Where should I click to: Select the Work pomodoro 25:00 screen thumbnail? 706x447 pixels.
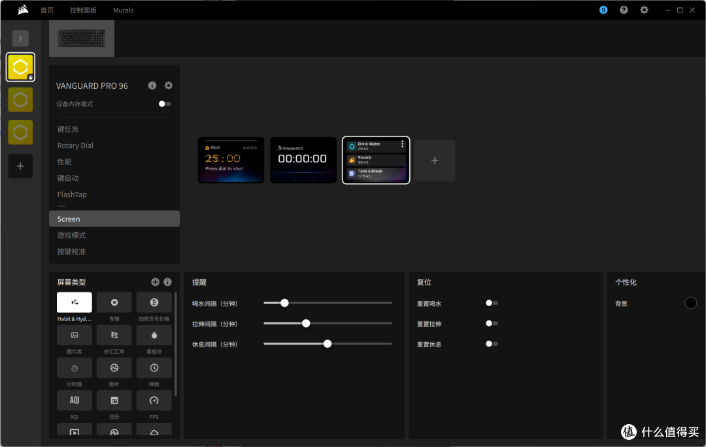[231, 160]
